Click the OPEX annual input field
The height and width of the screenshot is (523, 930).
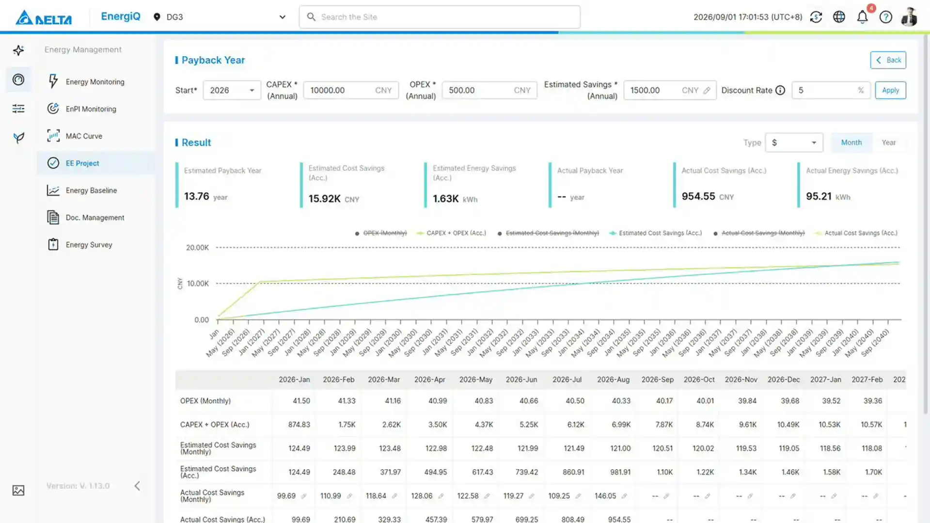coord(489,90)
